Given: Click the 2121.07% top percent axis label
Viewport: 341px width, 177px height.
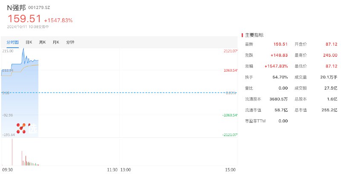Looking at the screenshot, I should pos(231,51).
